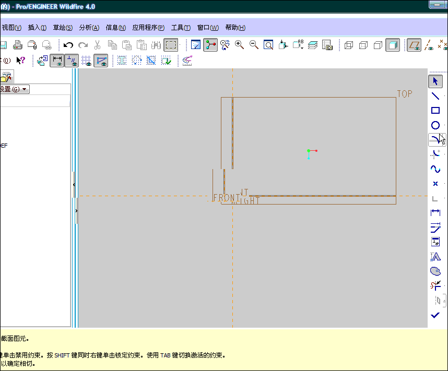Open the 草绘(S) menu

tap(63, 28)
